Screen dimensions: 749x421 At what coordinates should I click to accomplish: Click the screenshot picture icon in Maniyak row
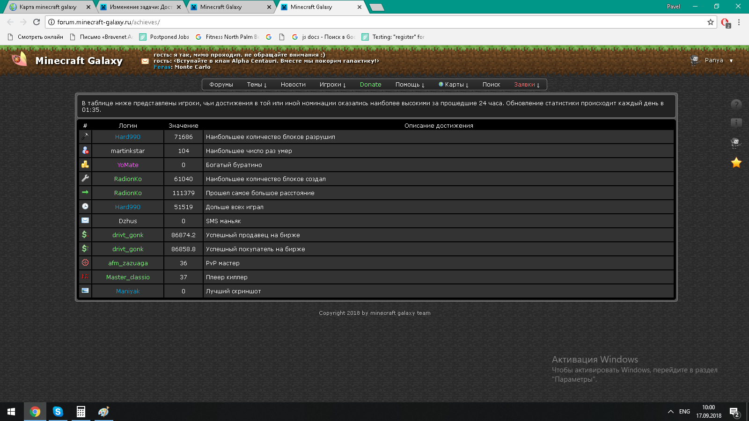(85, 291)
